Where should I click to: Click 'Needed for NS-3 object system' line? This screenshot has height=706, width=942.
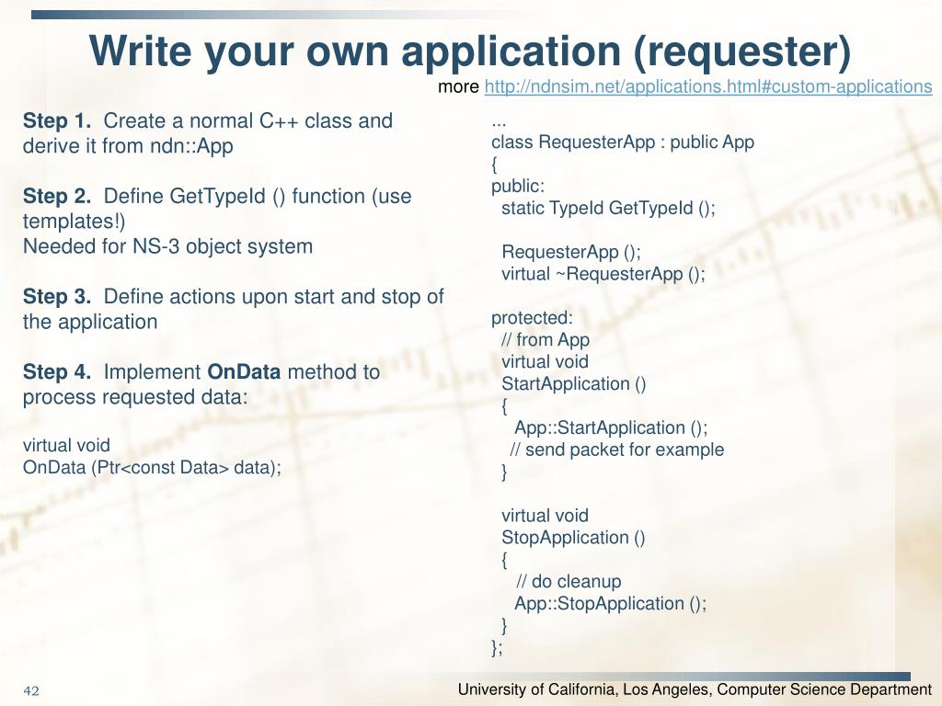click(167, 246)
